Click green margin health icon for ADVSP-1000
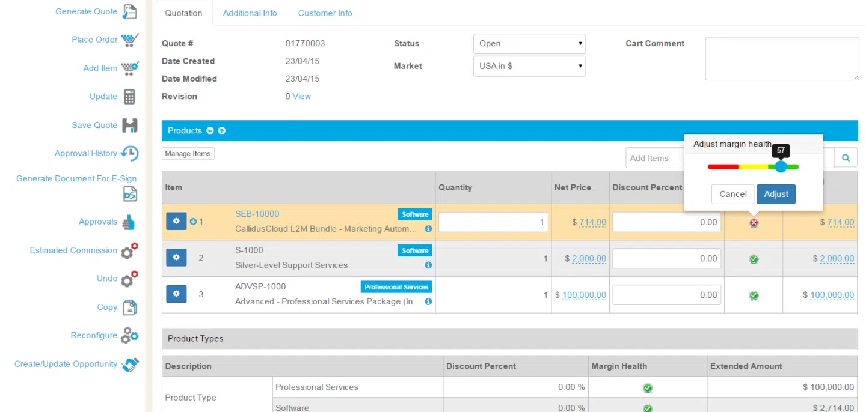The width and height of the screenshot is (866, 412). [x=753, y=294]
